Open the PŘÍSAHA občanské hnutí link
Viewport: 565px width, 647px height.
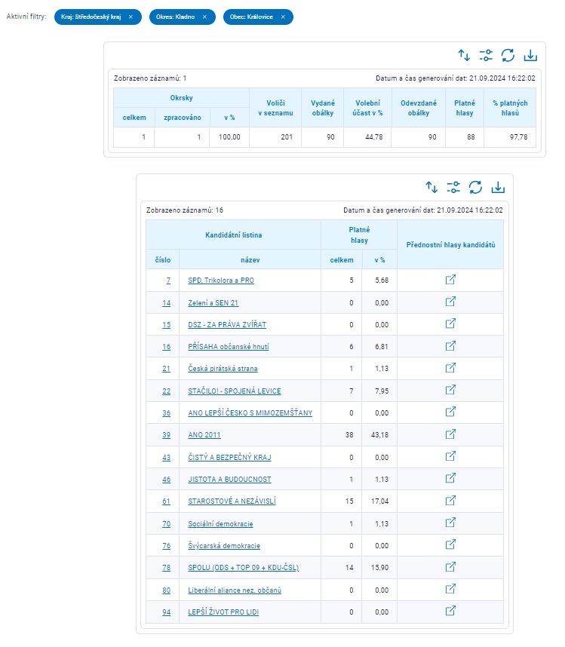226,347
